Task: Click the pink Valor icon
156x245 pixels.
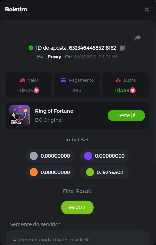Action: 22,80
